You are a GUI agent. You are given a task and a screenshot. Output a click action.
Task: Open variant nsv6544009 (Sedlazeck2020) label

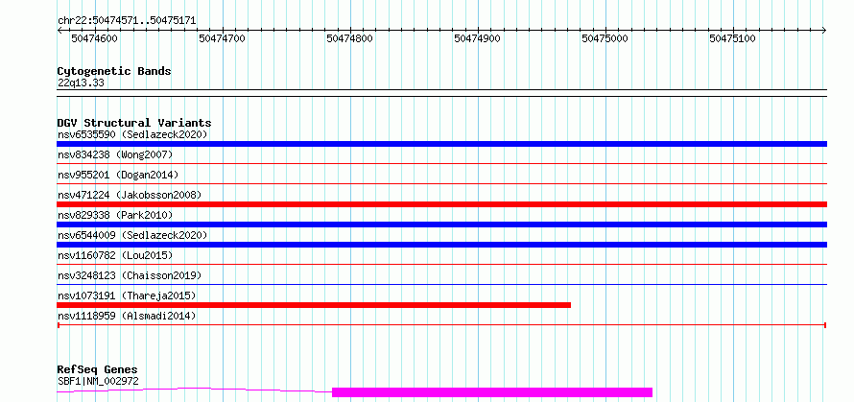coord(132,235)
